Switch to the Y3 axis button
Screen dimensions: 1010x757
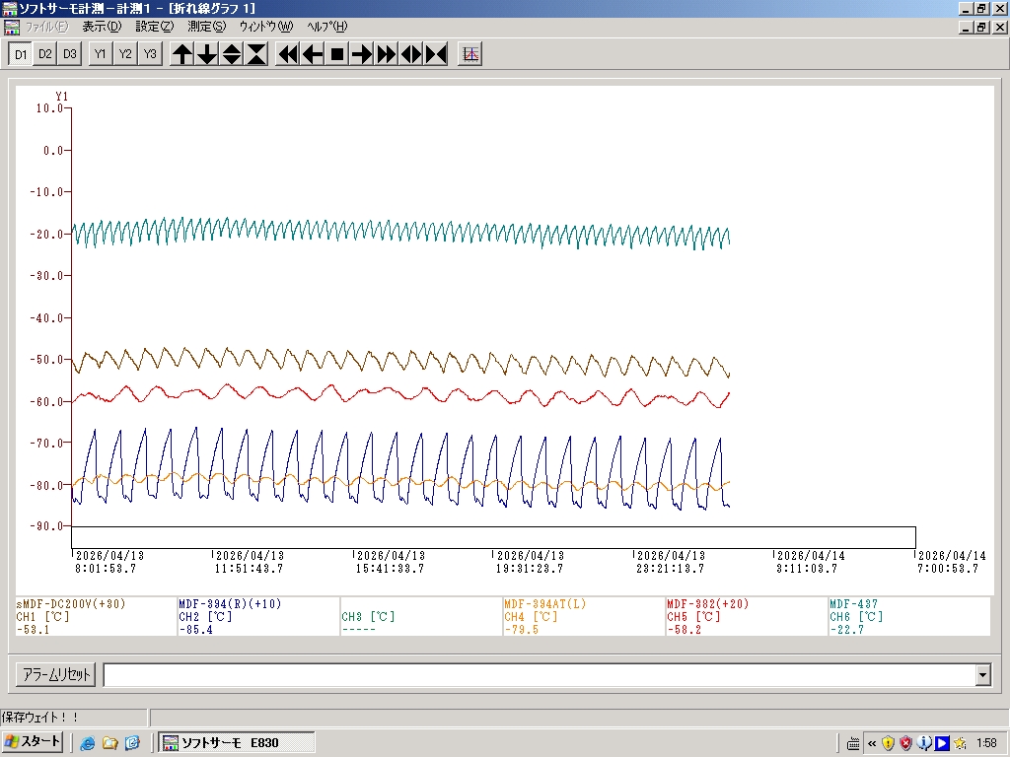pyautogui.click(x=149, y=54)
